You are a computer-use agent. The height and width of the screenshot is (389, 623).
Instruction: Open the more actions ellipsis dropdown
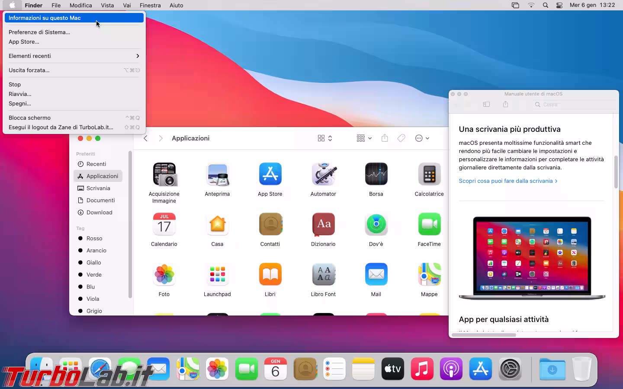pos(422,138)
